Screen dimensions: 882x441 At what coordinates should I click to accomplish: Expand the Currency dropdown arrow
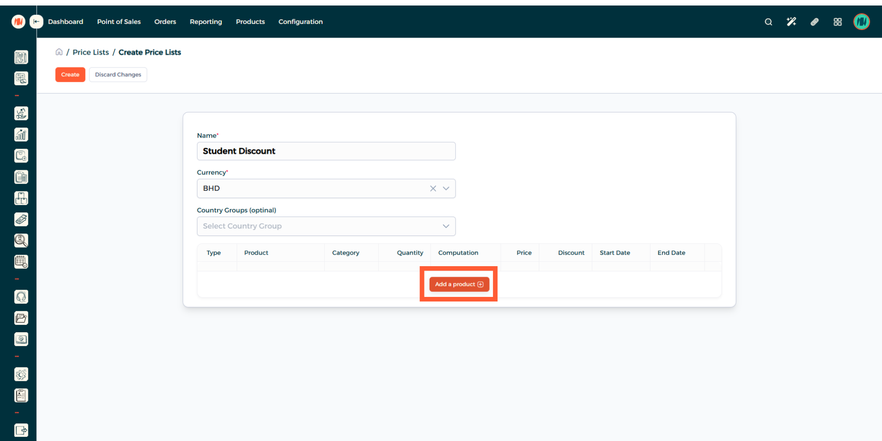446,189
